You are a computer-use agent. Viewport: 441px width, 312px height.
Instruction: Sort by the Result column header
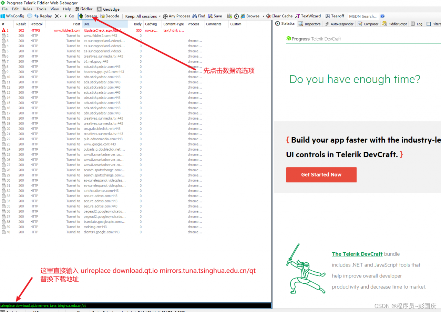point(21,24)
